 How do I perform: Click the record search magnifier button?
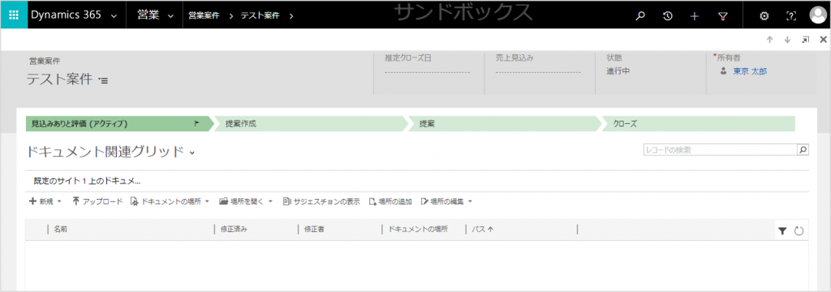point(803,150)
